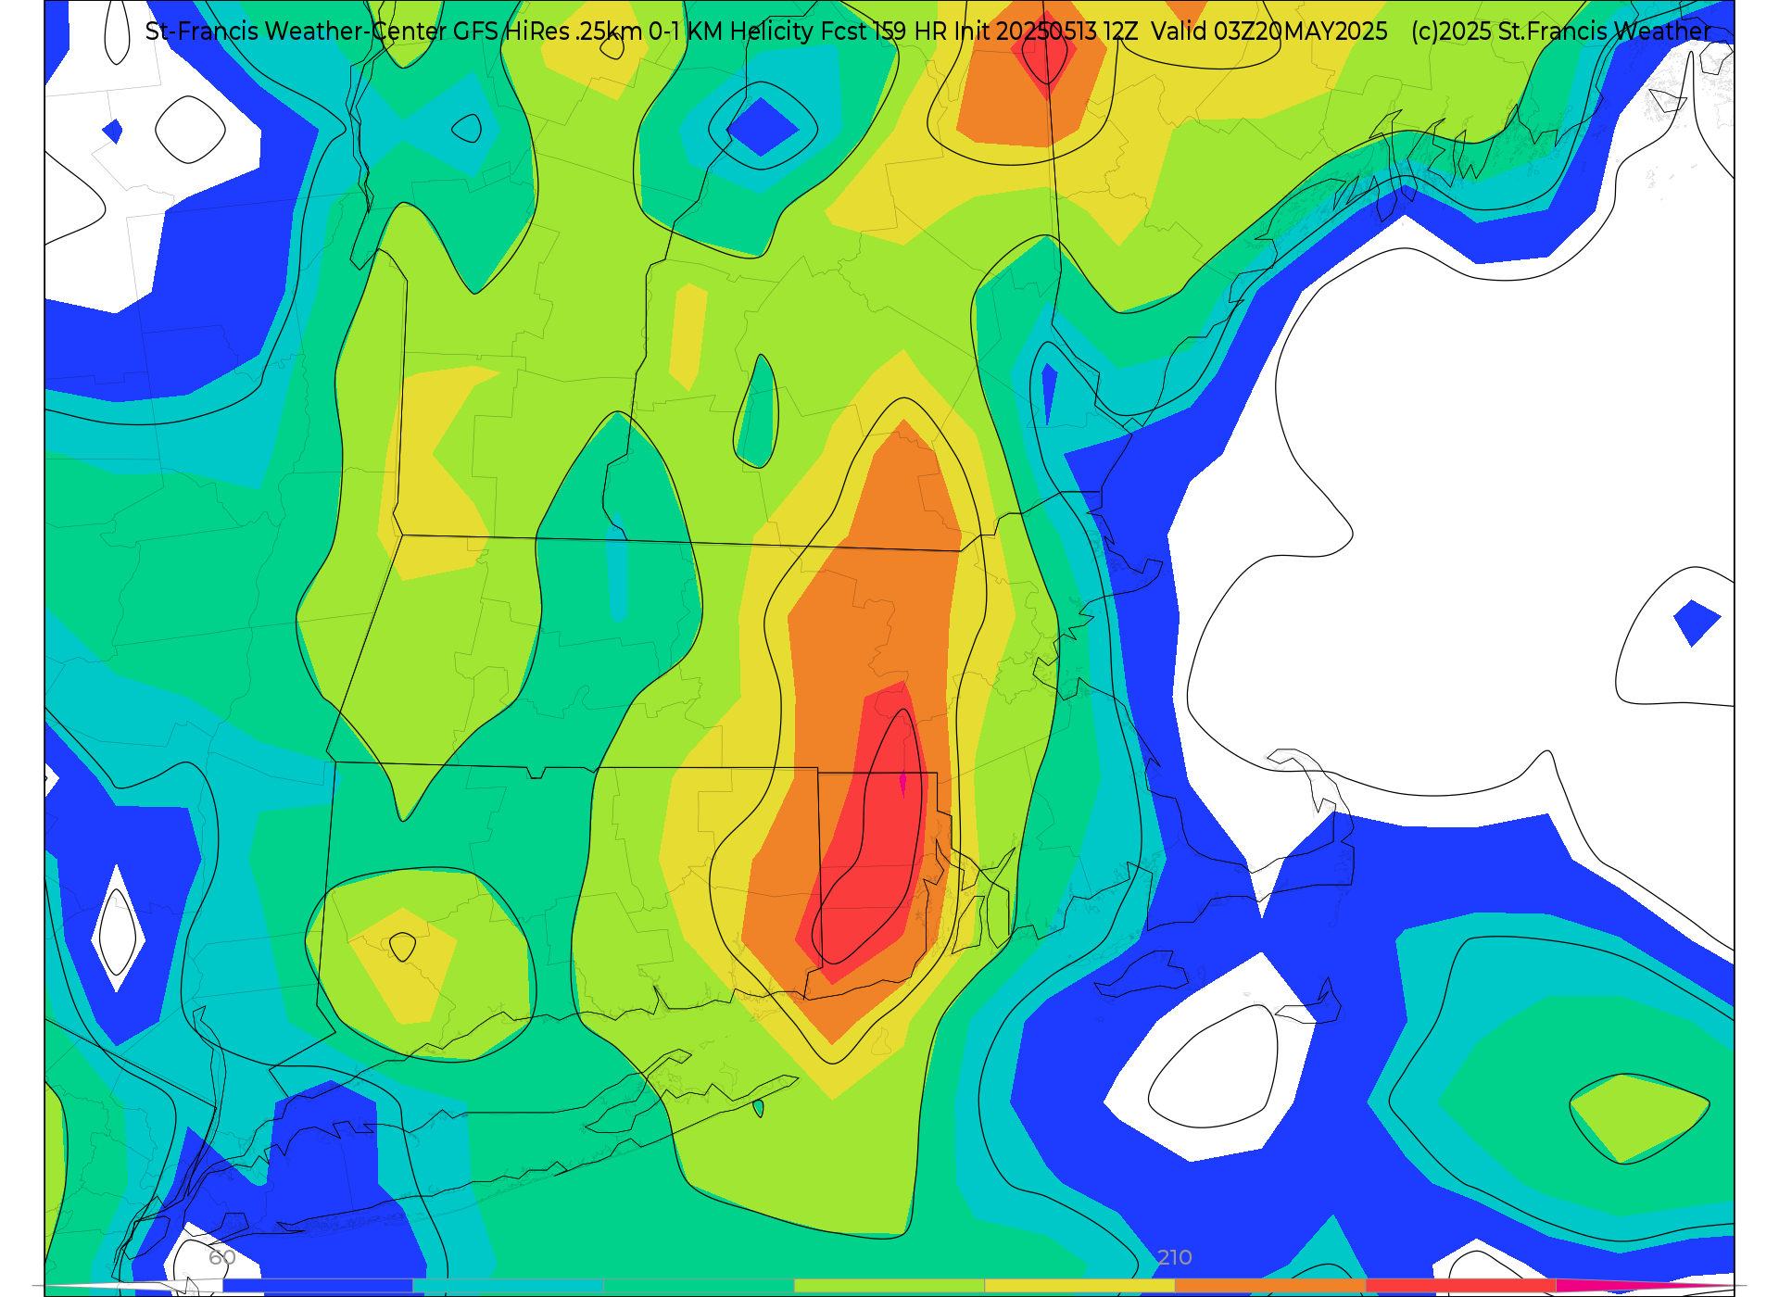The image size is (1779, 1297).
Task: Click the cyan segment of the color legend
Action: click(509, 1286)
